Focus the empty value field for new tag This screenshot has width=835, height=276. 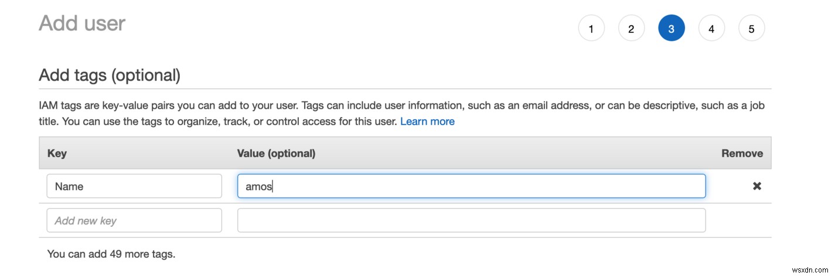471,220
